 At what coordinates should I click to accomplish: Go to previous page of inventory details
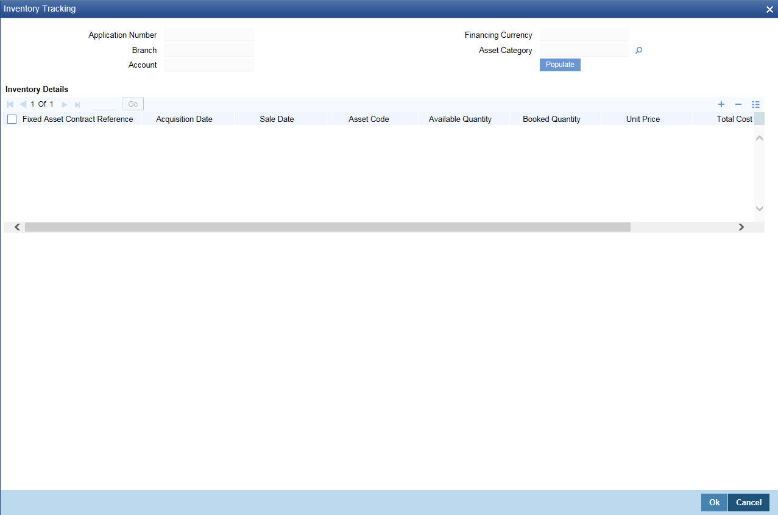[x=23, y=104]
